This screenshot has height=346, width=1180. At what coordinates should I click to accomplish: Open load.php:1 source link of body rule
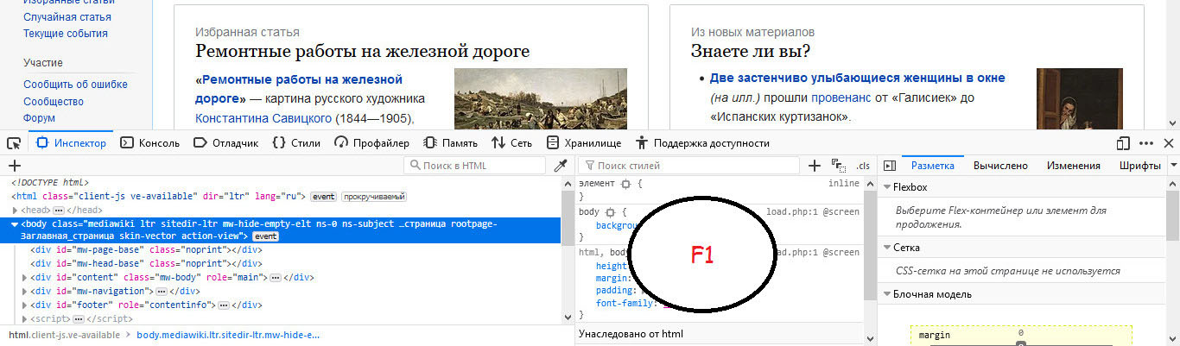[813, 211]
